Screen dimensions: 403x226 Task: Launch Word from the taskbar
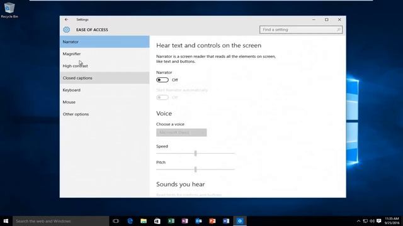click(226, 221)
